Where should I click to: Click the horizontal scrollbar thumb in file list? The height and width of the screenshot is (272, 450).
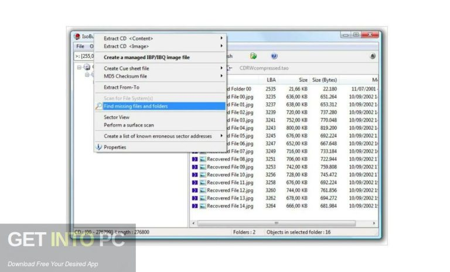click(277, 223)
